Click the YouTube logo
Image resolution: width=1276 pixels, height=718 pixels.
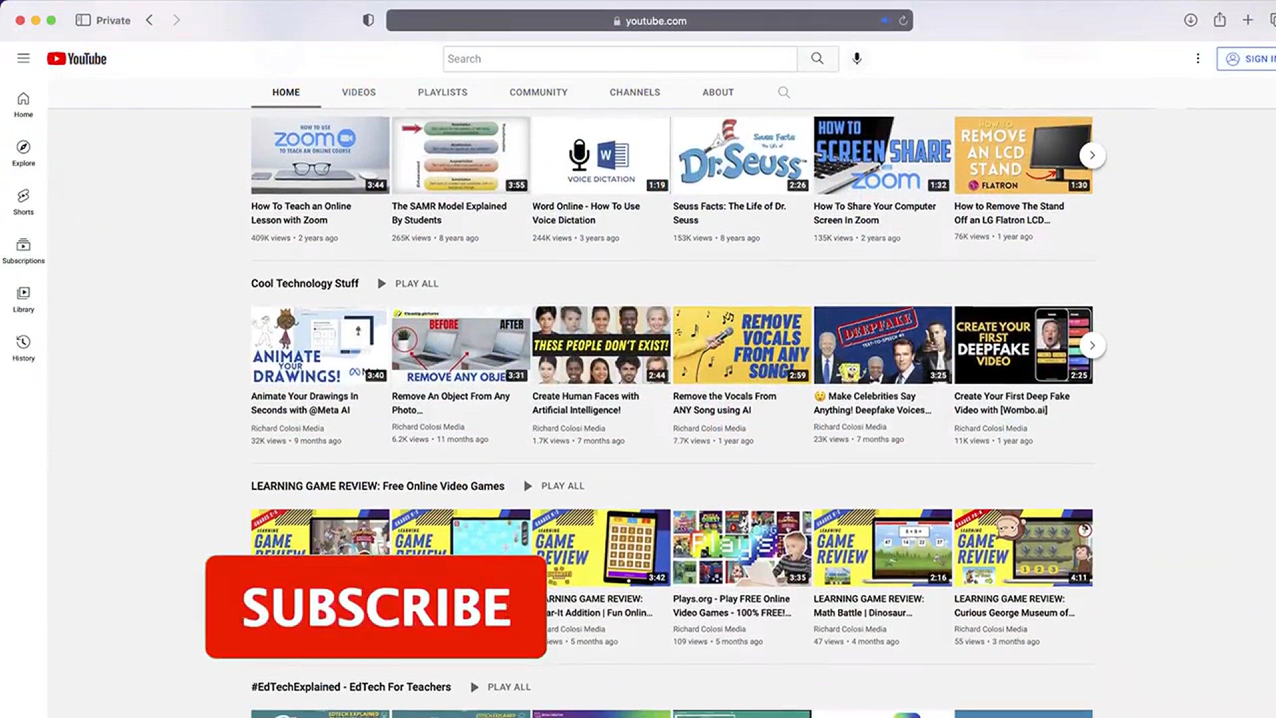[x=76, y=59]
